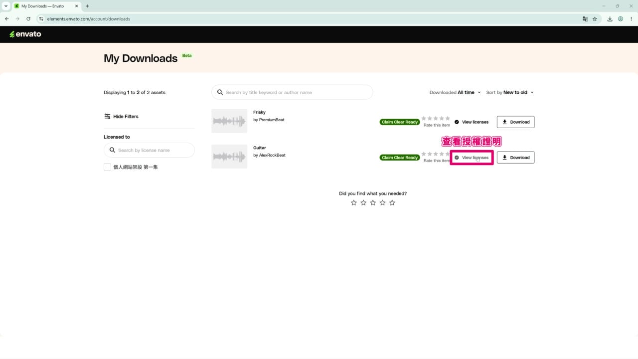The width and height of the screenshot is (638, 359).
Task: Bookmark this page with star icon
Action: pyautogui.click(x=595, y=19)
